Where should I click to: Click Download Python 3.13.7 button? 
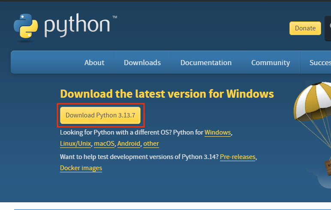100,115
